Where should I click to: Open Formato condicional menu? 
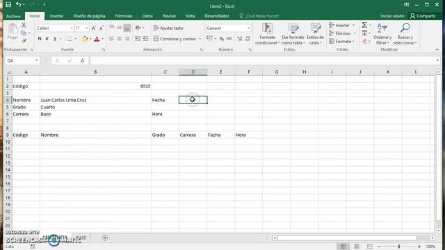[267, 34]
